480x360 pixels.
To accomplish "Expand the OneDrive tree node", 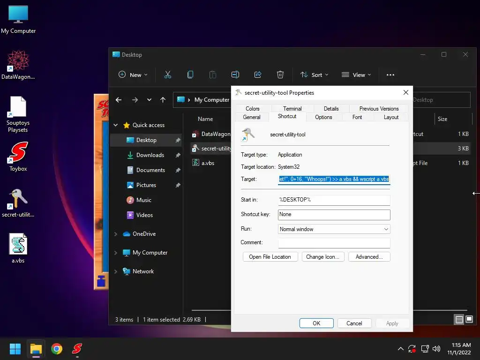I will point(116,234).
